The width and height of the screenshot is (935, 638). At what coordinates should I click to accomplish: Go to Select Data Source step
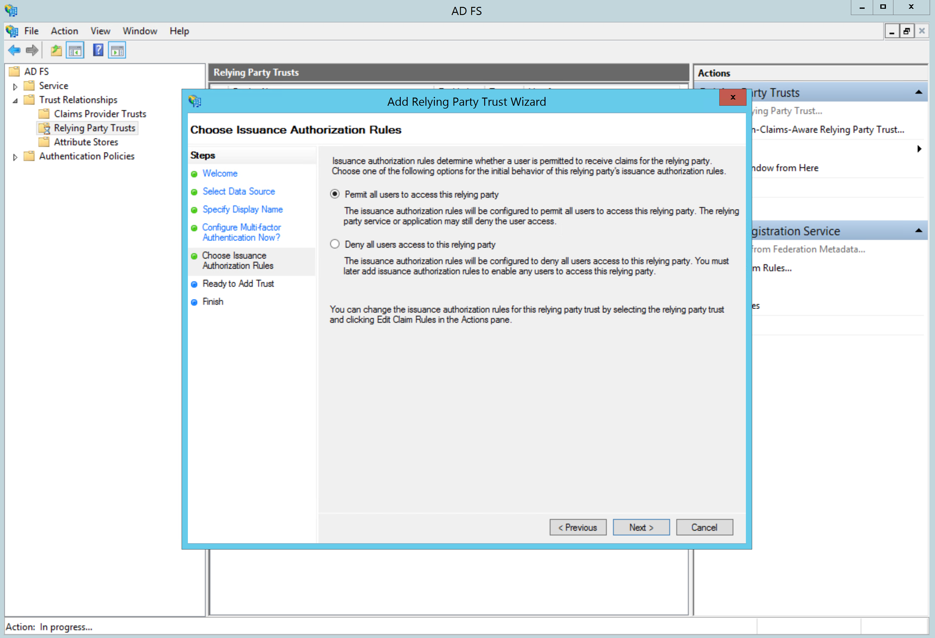click(239, 192)
